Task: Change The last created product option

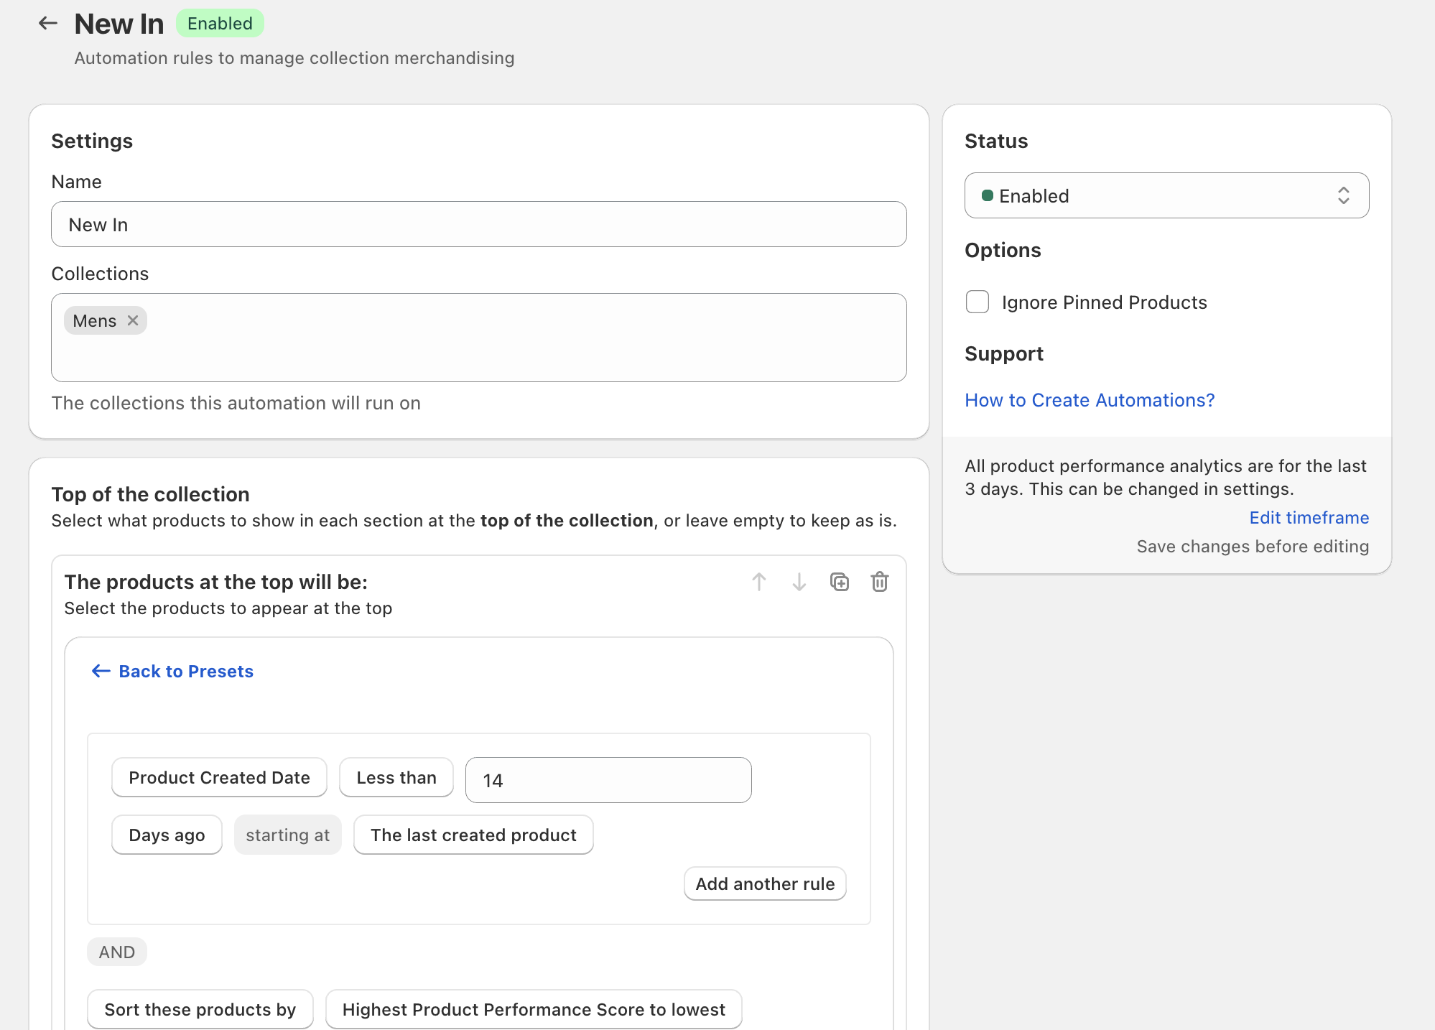Action: click(x=473, y=835)
